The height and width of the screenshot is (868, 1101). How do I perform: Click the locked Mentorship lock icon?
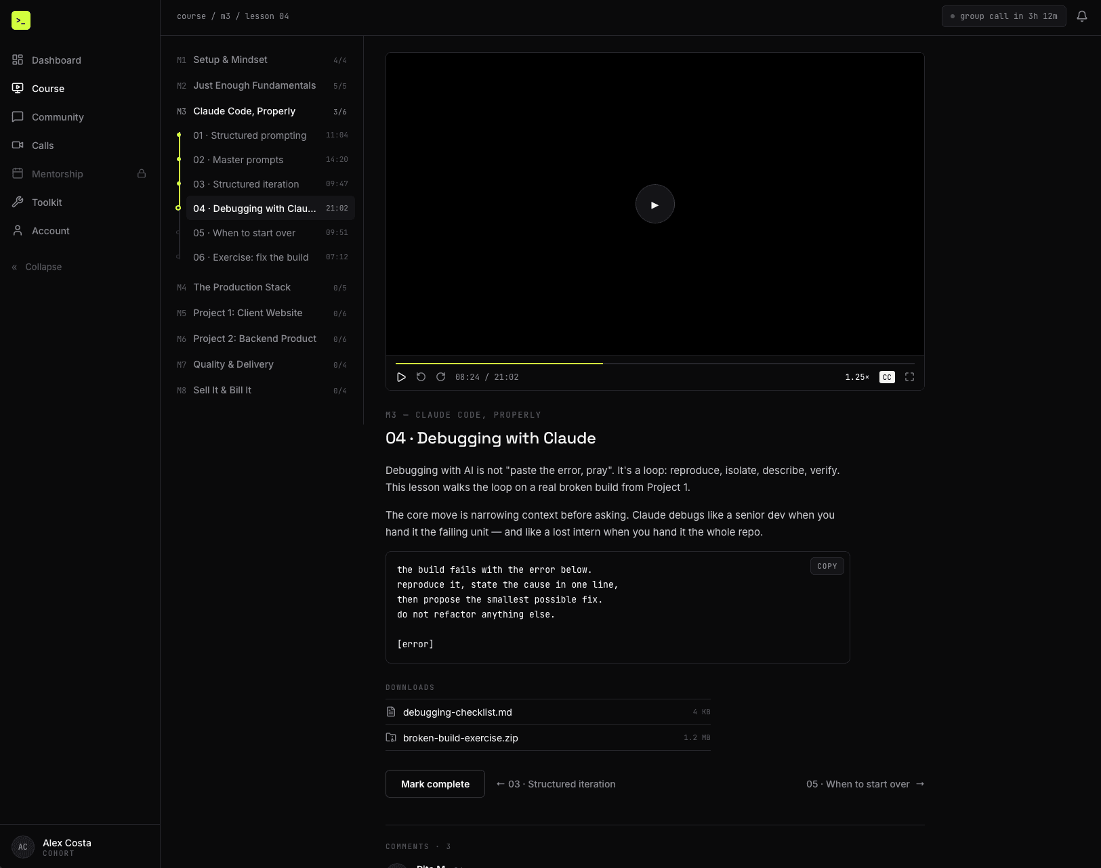coord(142,173)
